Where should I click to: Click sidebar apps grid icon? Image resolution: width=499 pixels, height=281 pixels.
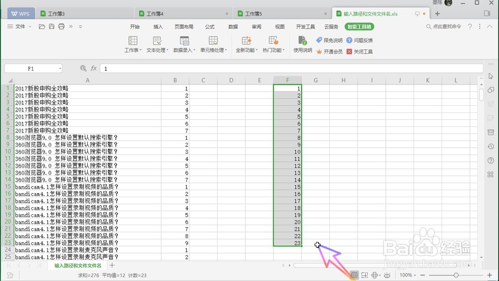tap(491, 174)
